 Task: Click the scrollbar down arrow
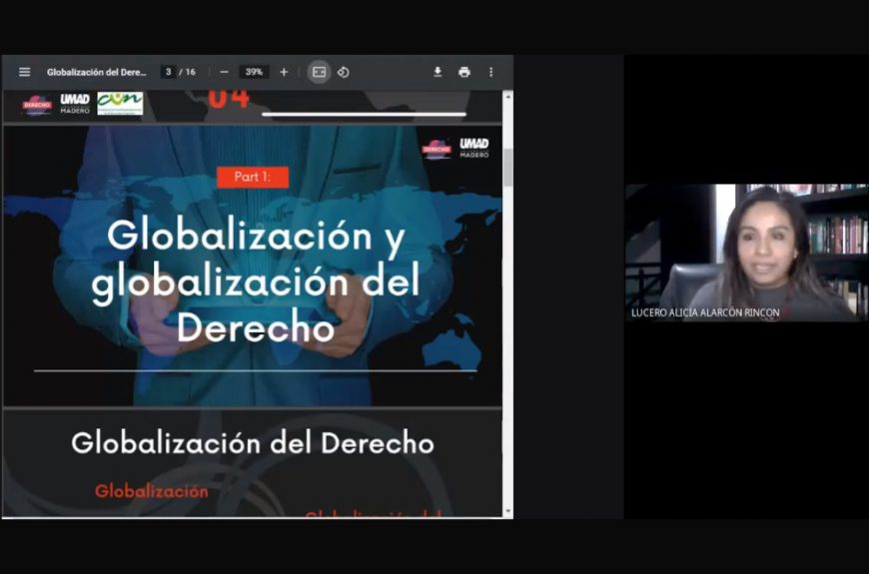pyautogui.click(x=507, y=511)
